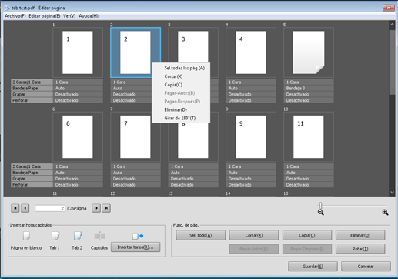Open the Ver menu
The width and height of the screenshot is (398, 279).
[x=69, y=16]
